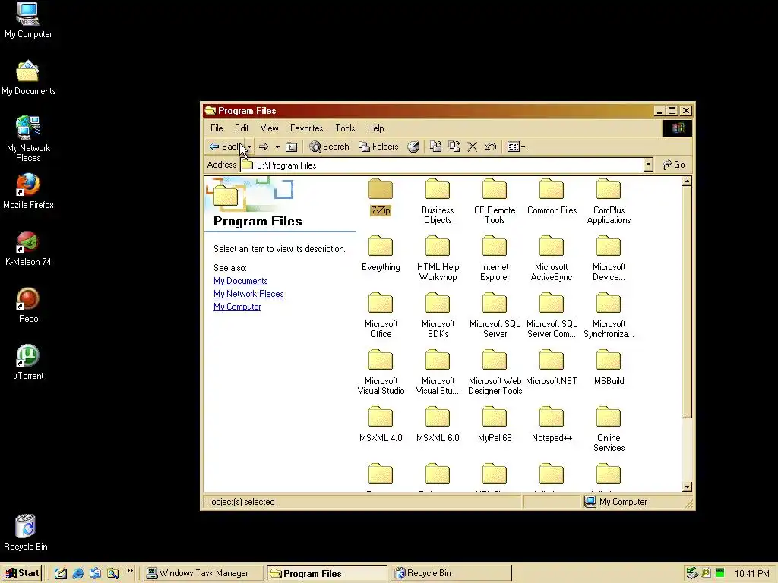This screenshot has width=778, height=583.
Task: Select the Everything folder
Action: 381,254
